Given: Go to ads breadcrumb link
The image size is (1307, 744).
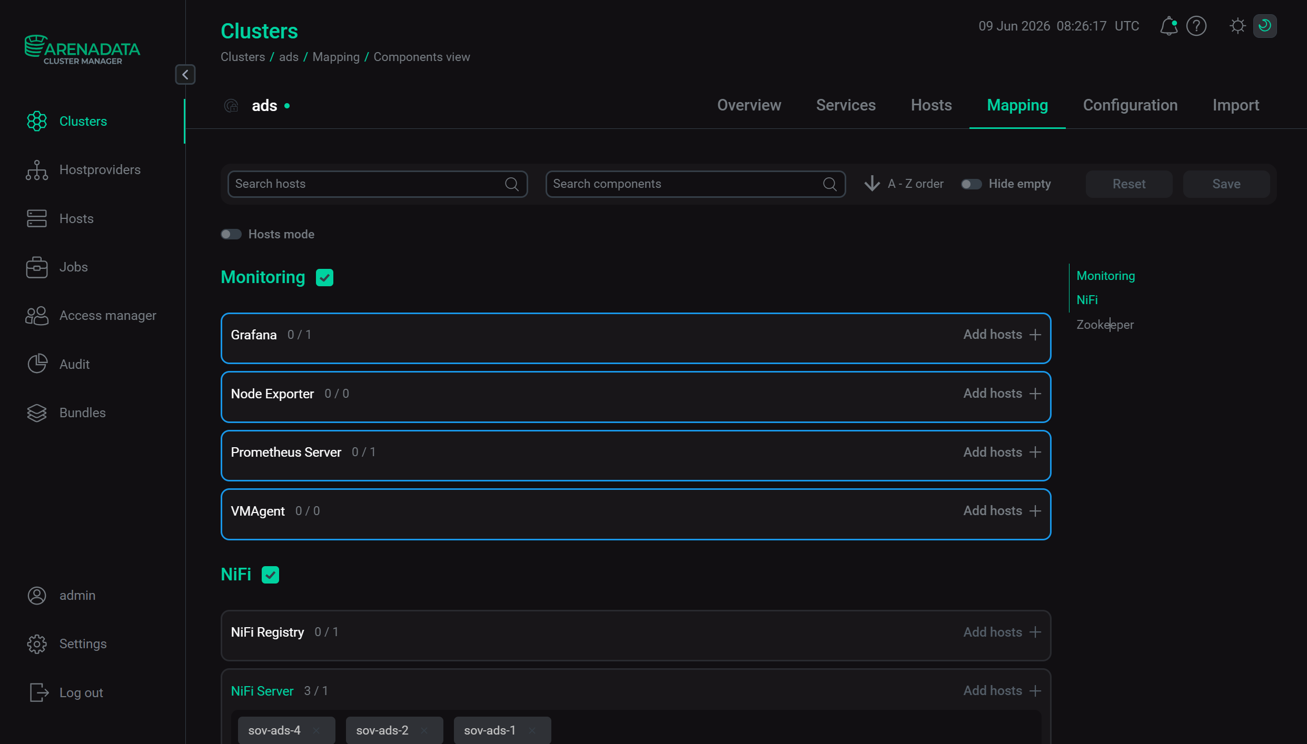Looking at the screenshot, I should point(289,57).
